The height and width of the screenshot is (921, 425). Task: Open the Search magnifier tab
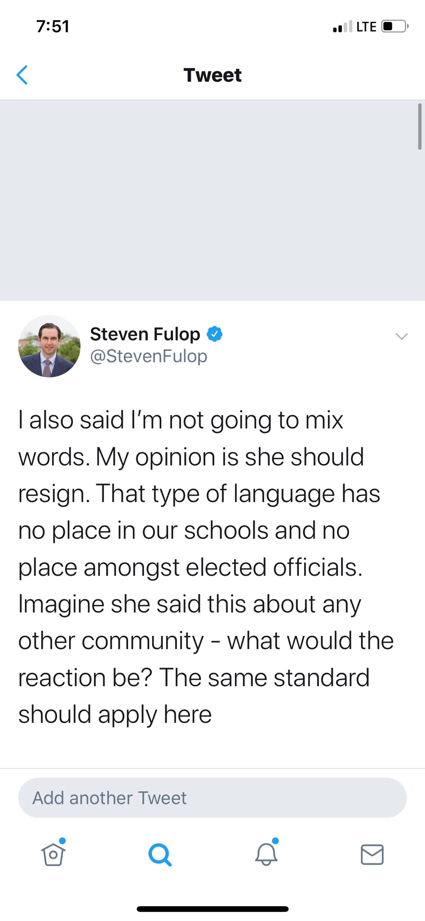click(159, 854)
